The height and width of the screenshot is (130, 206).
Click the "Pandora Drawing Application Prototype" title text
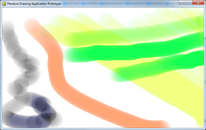(34, 4)
